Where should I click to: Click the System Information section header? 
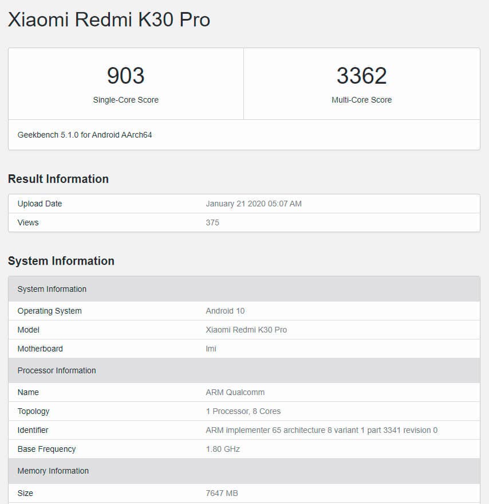pos(61,261)
